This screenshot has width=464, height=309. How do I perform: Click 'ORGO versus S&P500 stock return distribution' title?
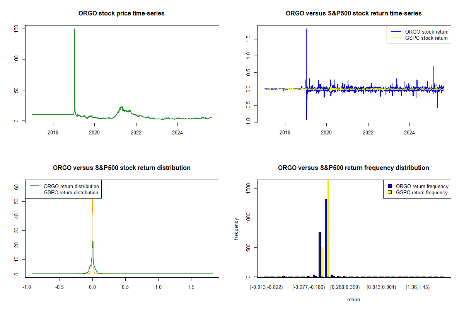pyautogui.click(x=121, y=168)
